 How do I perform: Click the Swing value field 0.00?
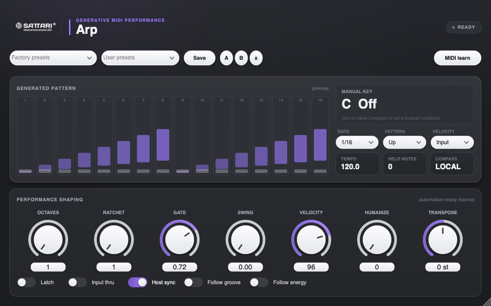245,267
